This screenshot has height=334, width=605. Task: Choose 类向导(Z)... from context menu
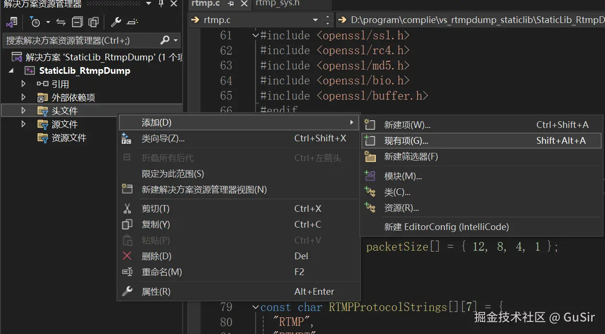[239, 138]
